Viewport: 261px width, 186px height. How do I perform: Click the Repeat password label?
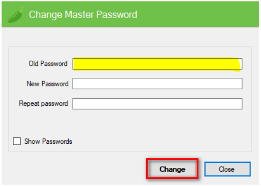coord(44,103)
